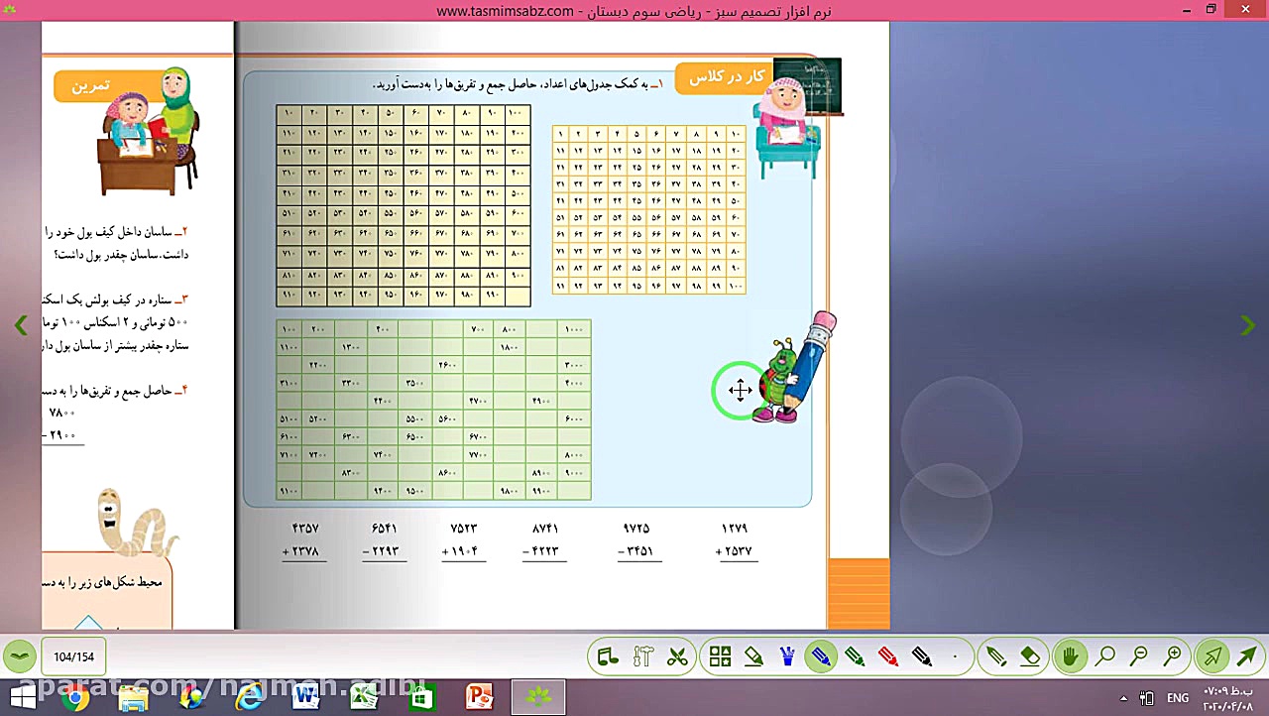Zoom in with the plus magnifier
The width and height of the screenshot is (1269, 716).
(1173, 656)
